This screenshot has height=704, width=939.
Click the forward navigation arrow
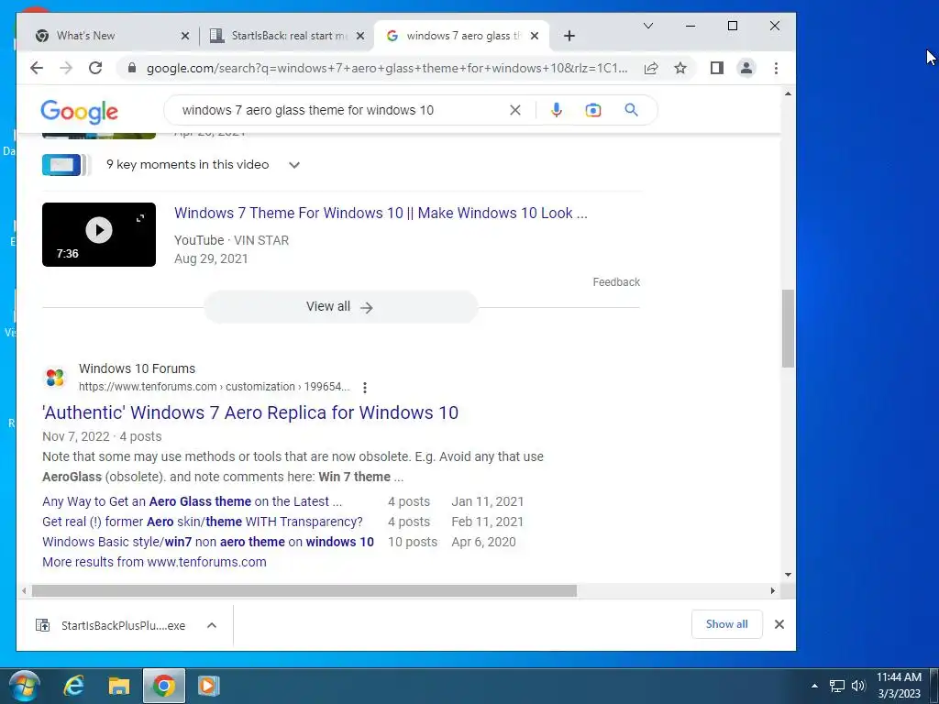(x=66, y=68)
